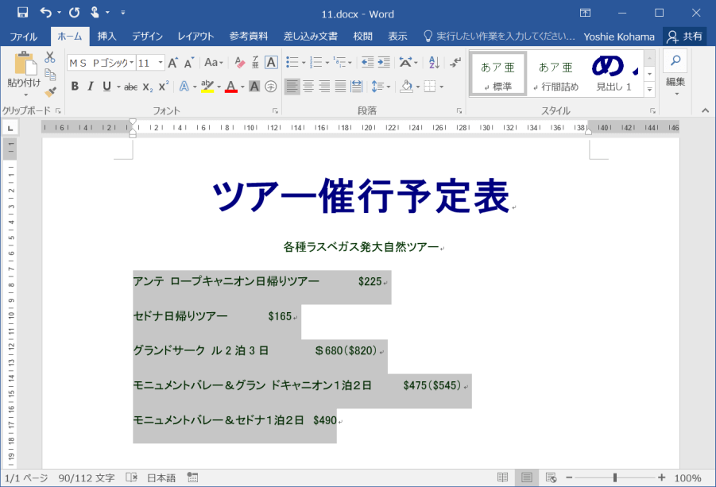Show or hide paragraph marks
Image resolution: width=716 pixels, height=487 pixels.
455,63
